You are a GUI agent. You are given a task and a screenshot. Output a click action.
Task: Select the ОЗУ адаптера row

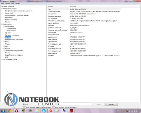[x=84, y=18]
